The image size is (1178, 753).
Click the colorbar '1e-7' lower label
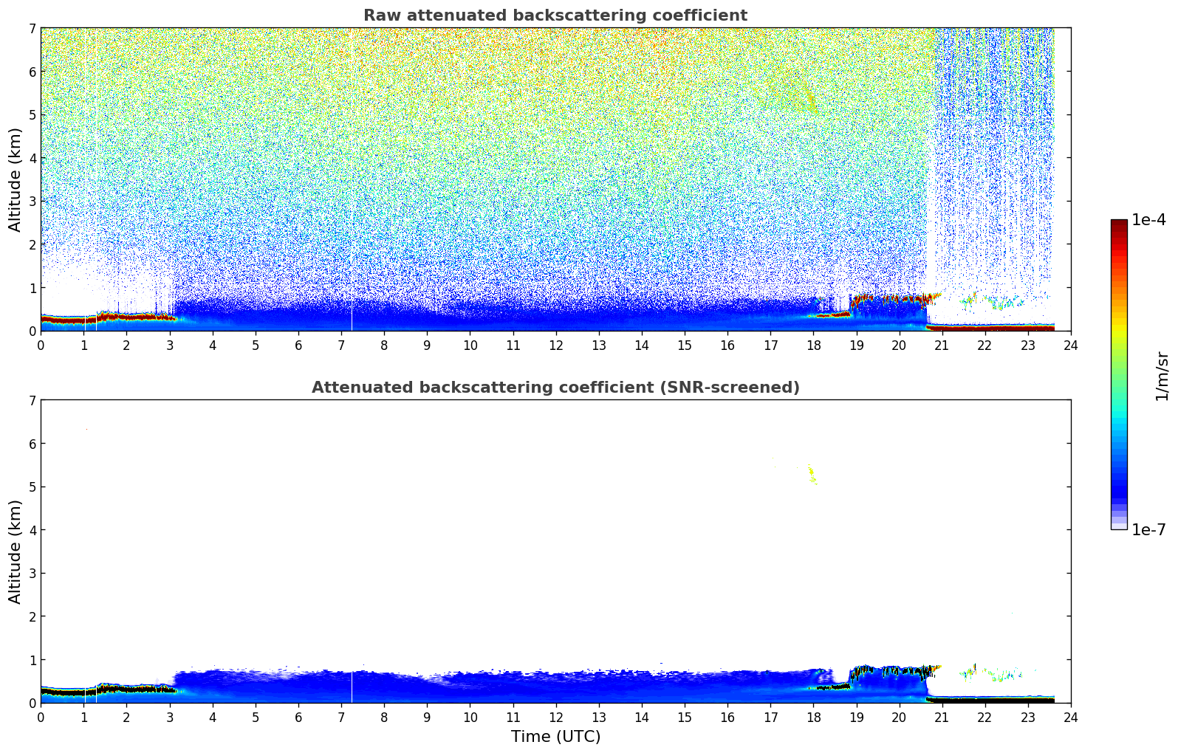1148,530
